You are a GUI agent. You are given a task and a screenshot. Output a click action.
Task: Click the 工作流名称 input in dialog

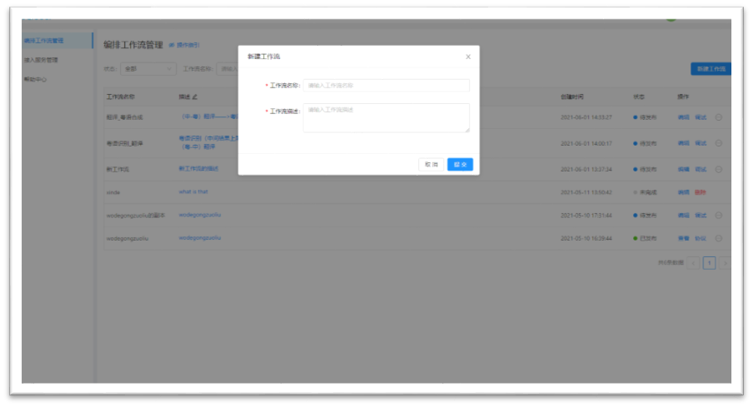tap(386, 86)
